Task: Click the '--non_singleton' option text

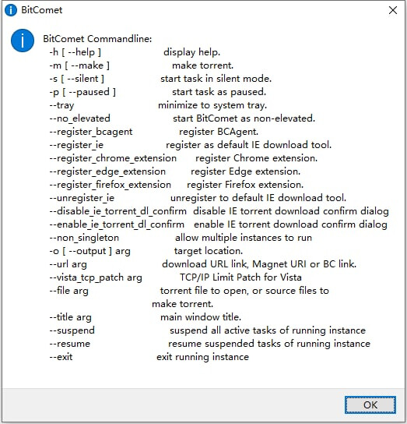Action: coord(84,238)
